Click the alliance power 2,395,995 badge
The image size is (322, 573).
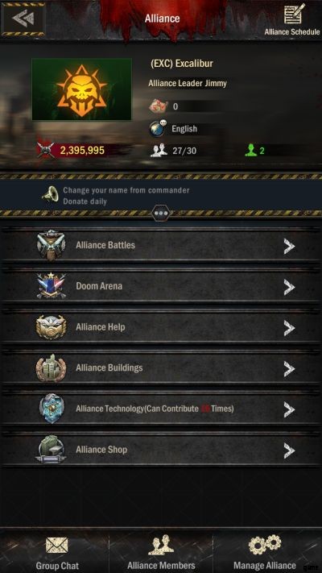pos(72,150)
